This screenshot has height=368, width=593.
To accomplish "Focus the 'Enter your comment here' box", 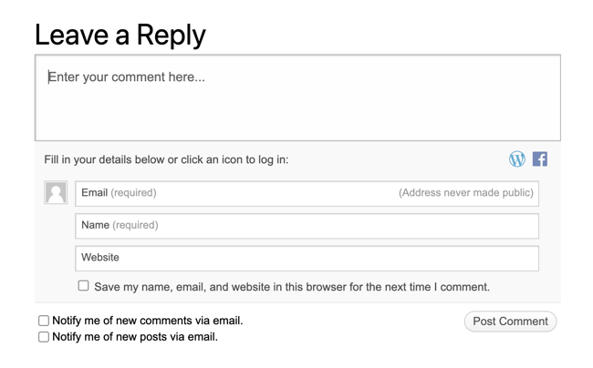I will point(297,98).
